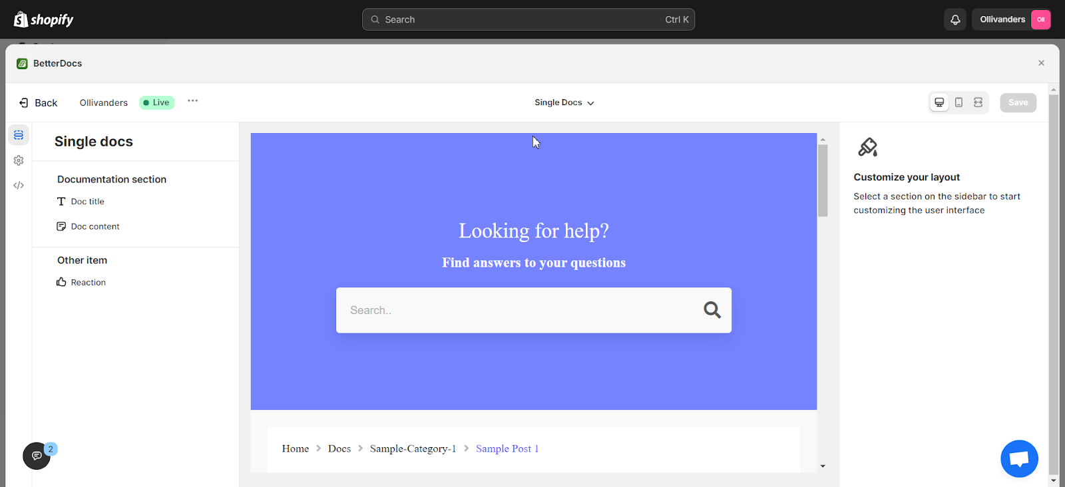Click the magnifier icon in preview search
1065x487 pixels.
pyautogui.click(x=712, y=310)
